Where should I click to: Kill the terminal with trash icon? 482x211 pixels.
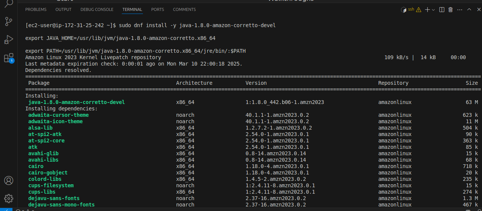point(450,9)
